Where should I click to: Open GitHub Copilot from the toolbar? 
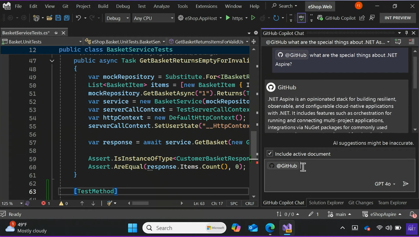pyautogui.click(x=336, y=18)
